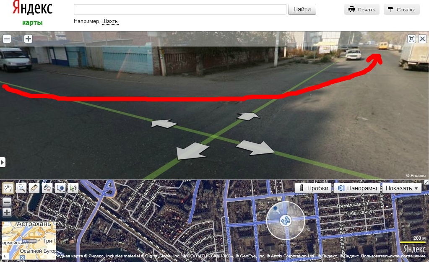Click the add placemark comment tool

(x=60, y=188)
